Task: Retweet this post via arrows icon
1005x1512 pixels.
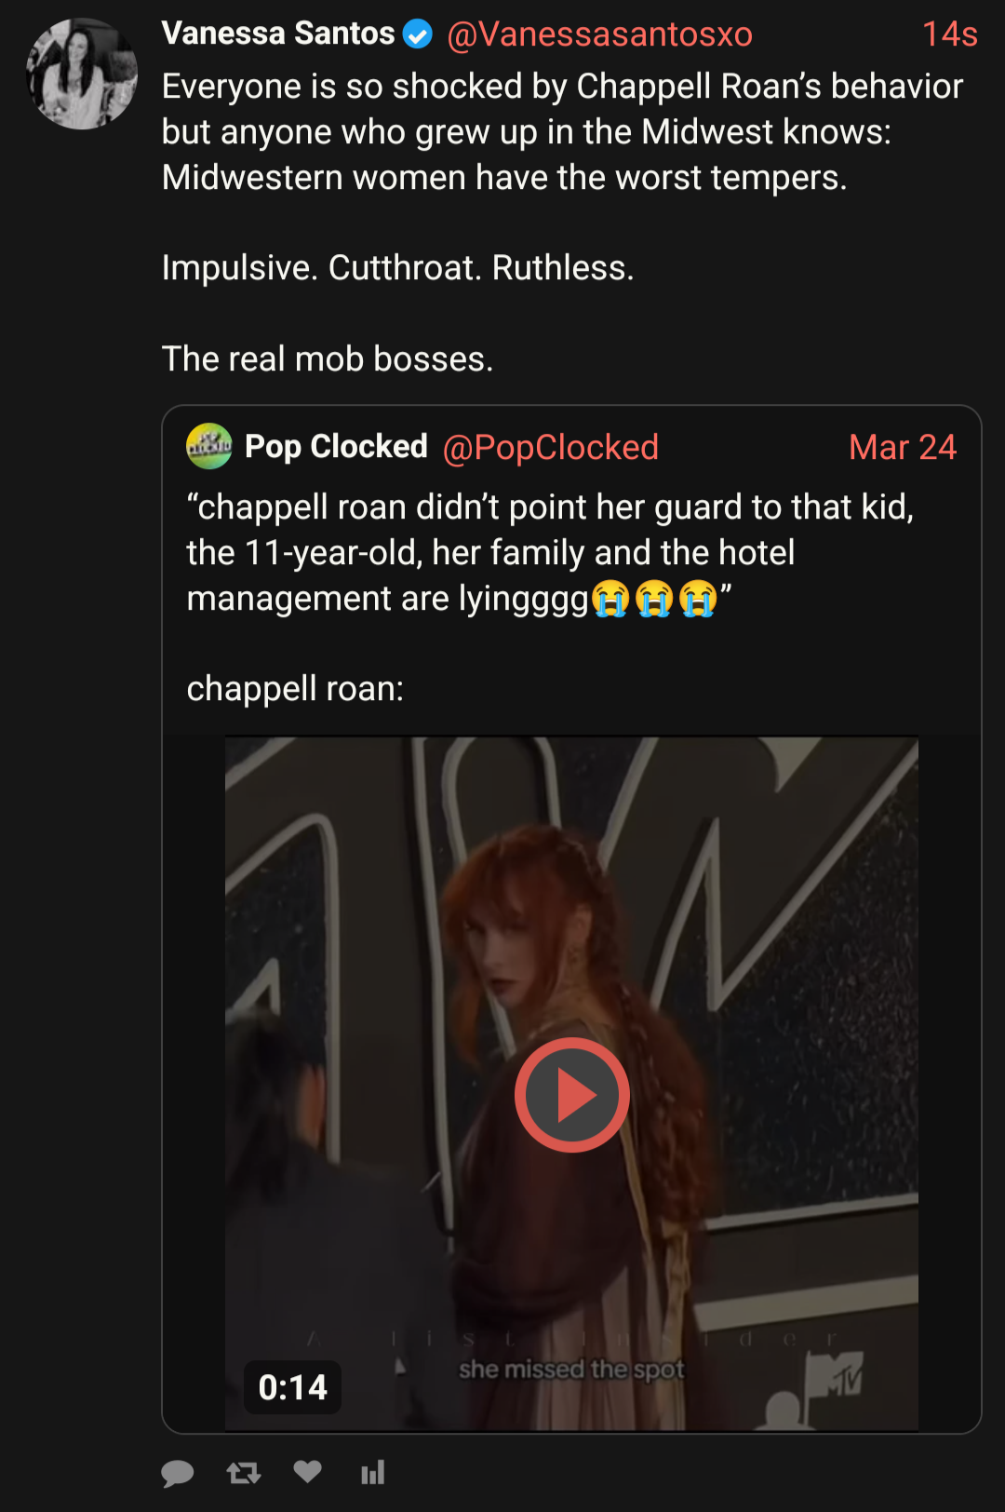Action: pyautogui.click(x=244, y=1473)
